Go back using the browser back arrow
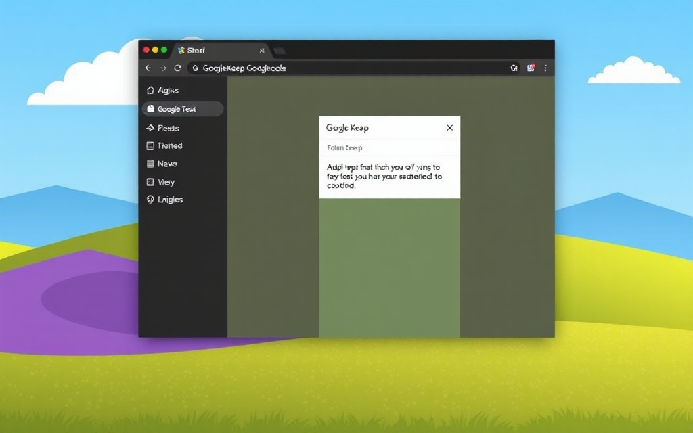 [x=148, y=68]
